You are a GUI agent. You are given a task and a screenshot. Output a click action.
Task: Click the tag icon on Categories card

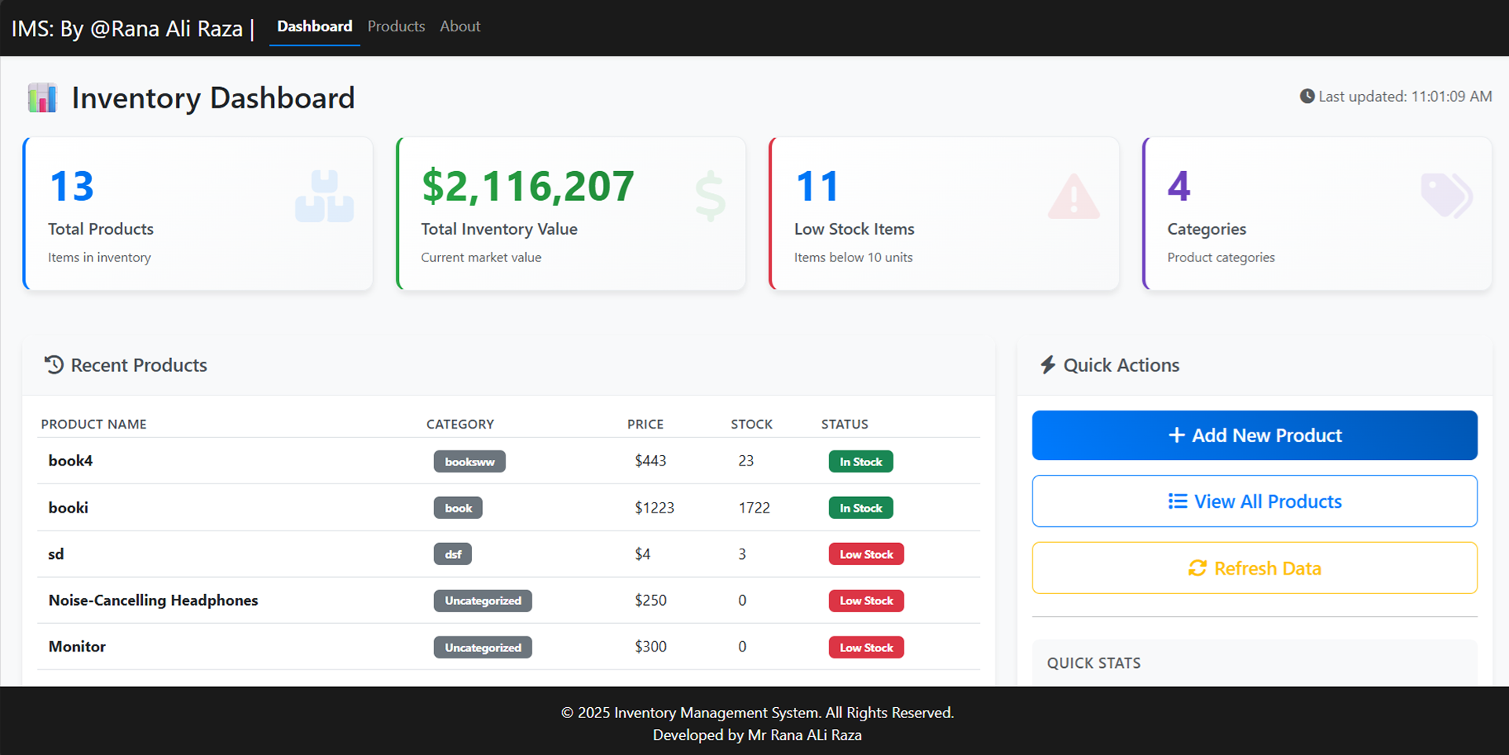tap(1446, 195)
